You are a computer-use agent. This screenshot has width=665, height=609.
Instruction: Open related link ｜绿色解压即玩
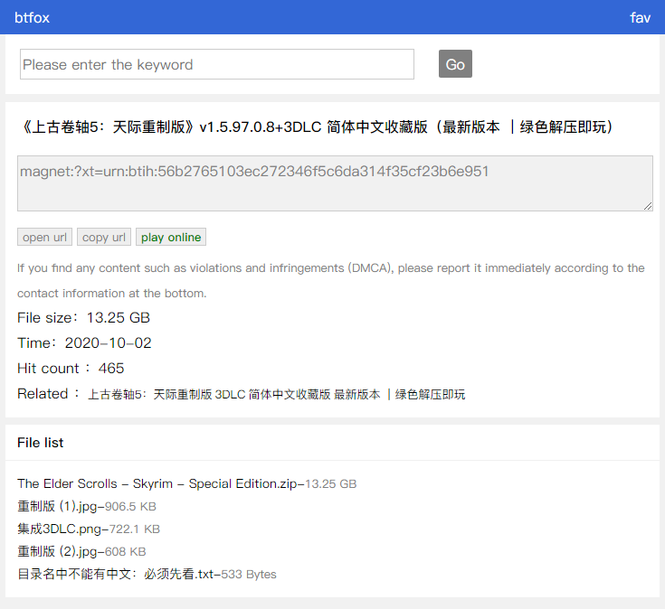tap(426, 394)
